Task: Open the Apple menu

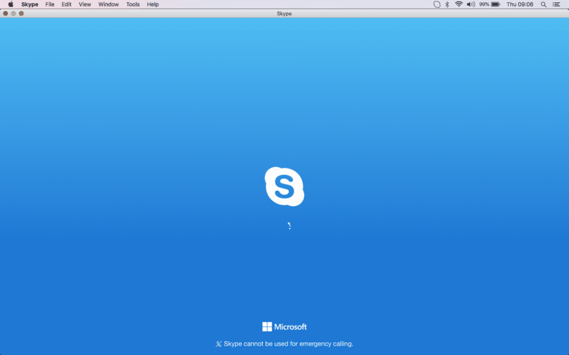Action: pos(11,4)
